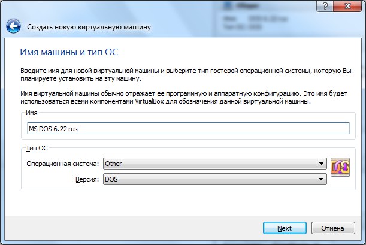366x245 pixels.
Task: Click the heading 'Имя машины и тип ОС'
Action: tap(69, 52)
